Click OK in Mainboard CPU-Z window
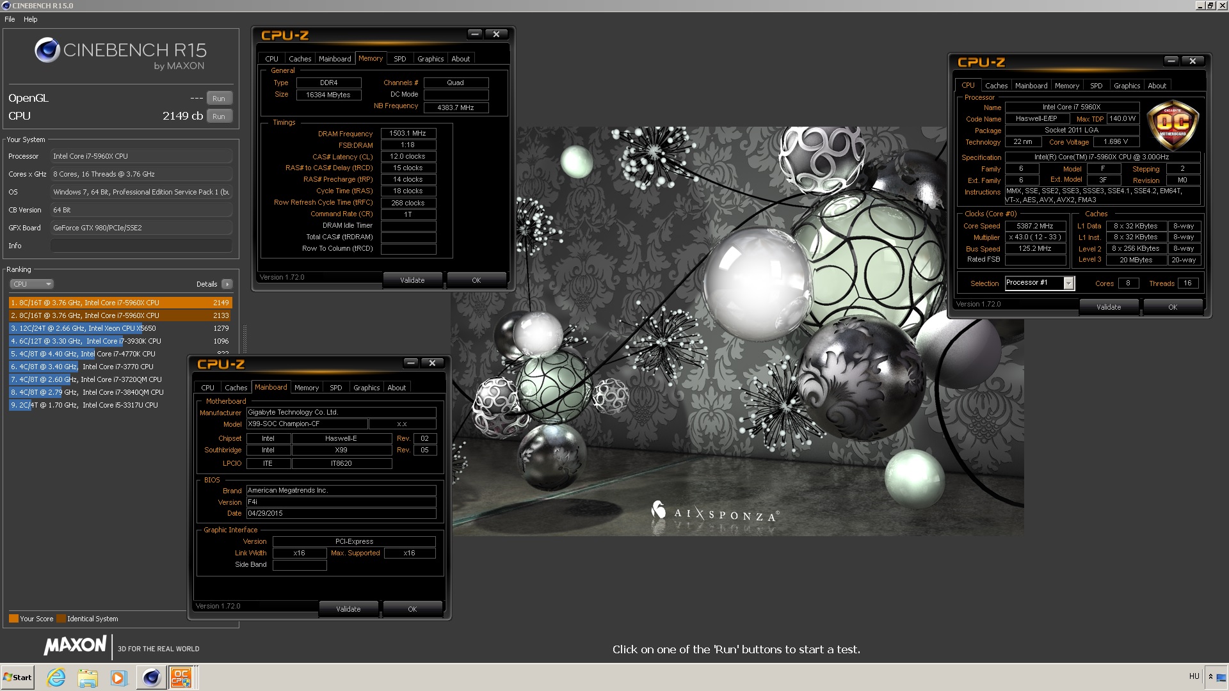 point(412,609)
